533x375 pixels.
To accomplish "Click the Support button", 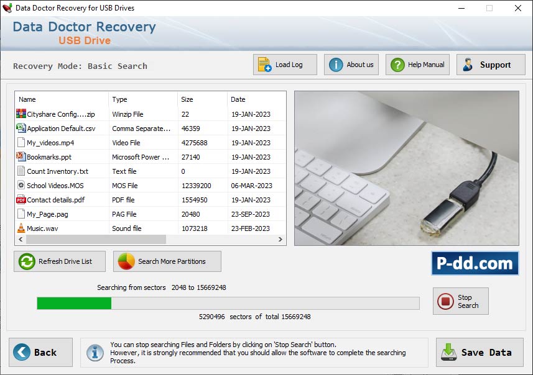I will point(491,64).
